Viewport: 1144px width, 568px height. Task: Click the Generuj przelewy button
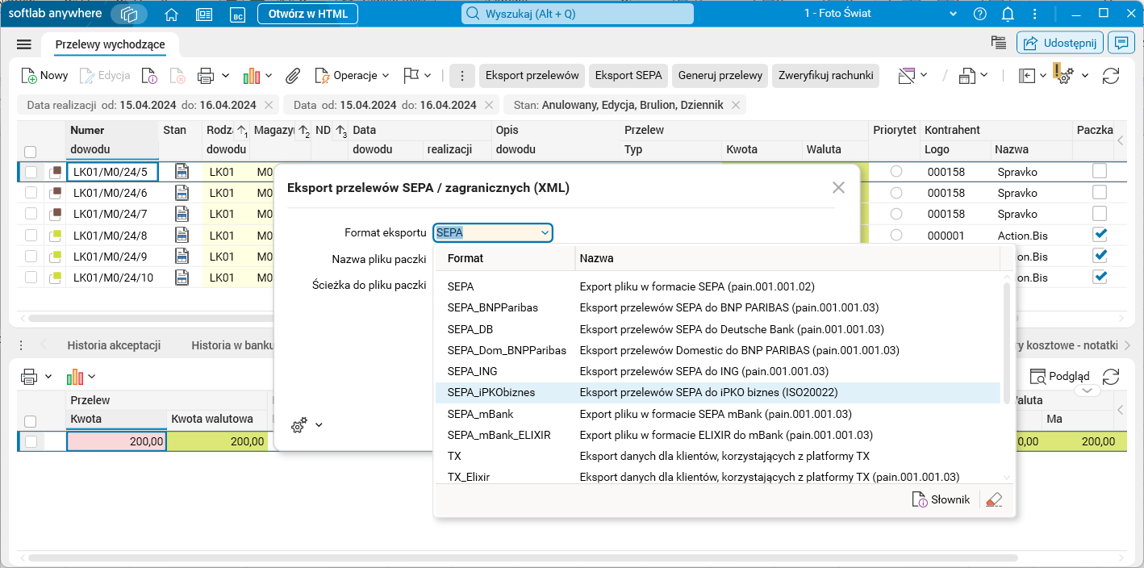click(720, 75)
